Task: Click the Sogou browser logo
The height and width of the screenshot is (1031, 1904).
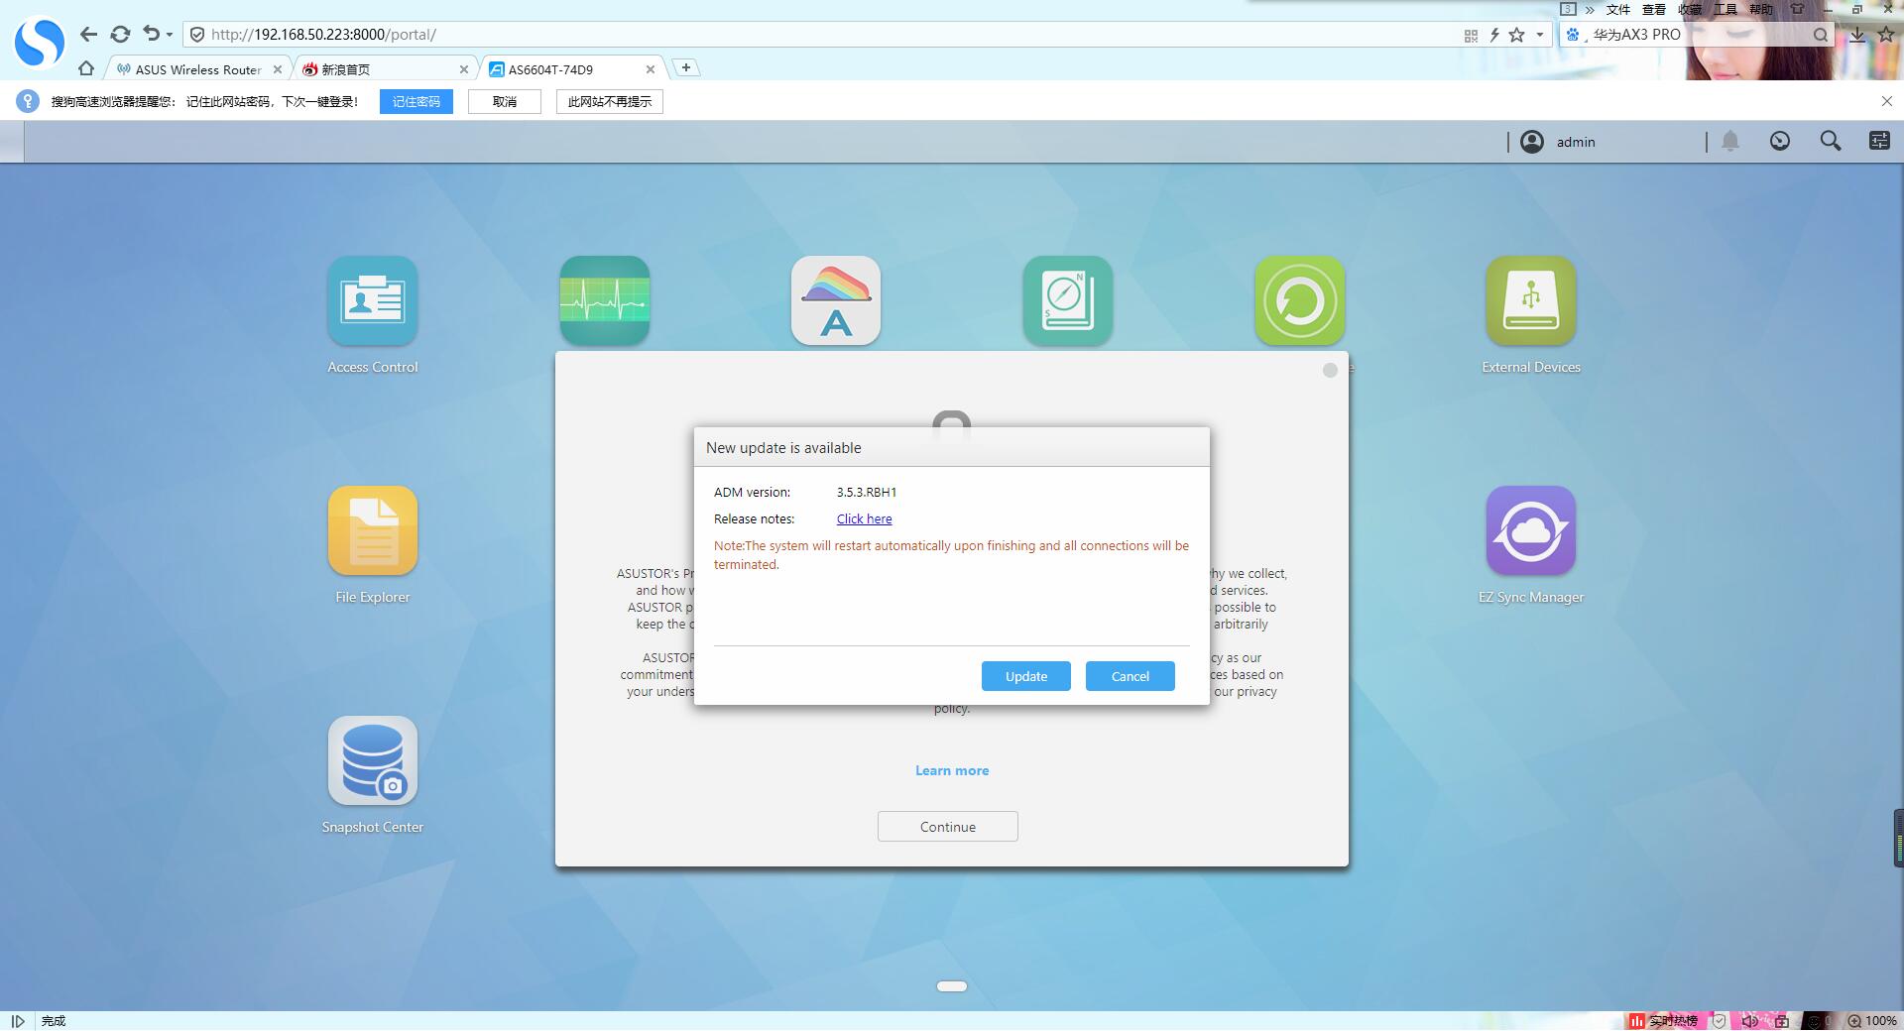Action: (x=39, y=41)
